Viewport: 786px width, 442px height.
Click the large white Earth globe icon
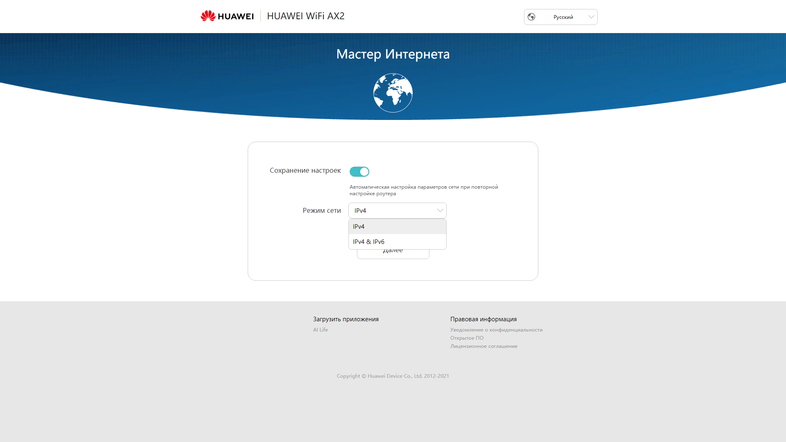tap(393, 93)
